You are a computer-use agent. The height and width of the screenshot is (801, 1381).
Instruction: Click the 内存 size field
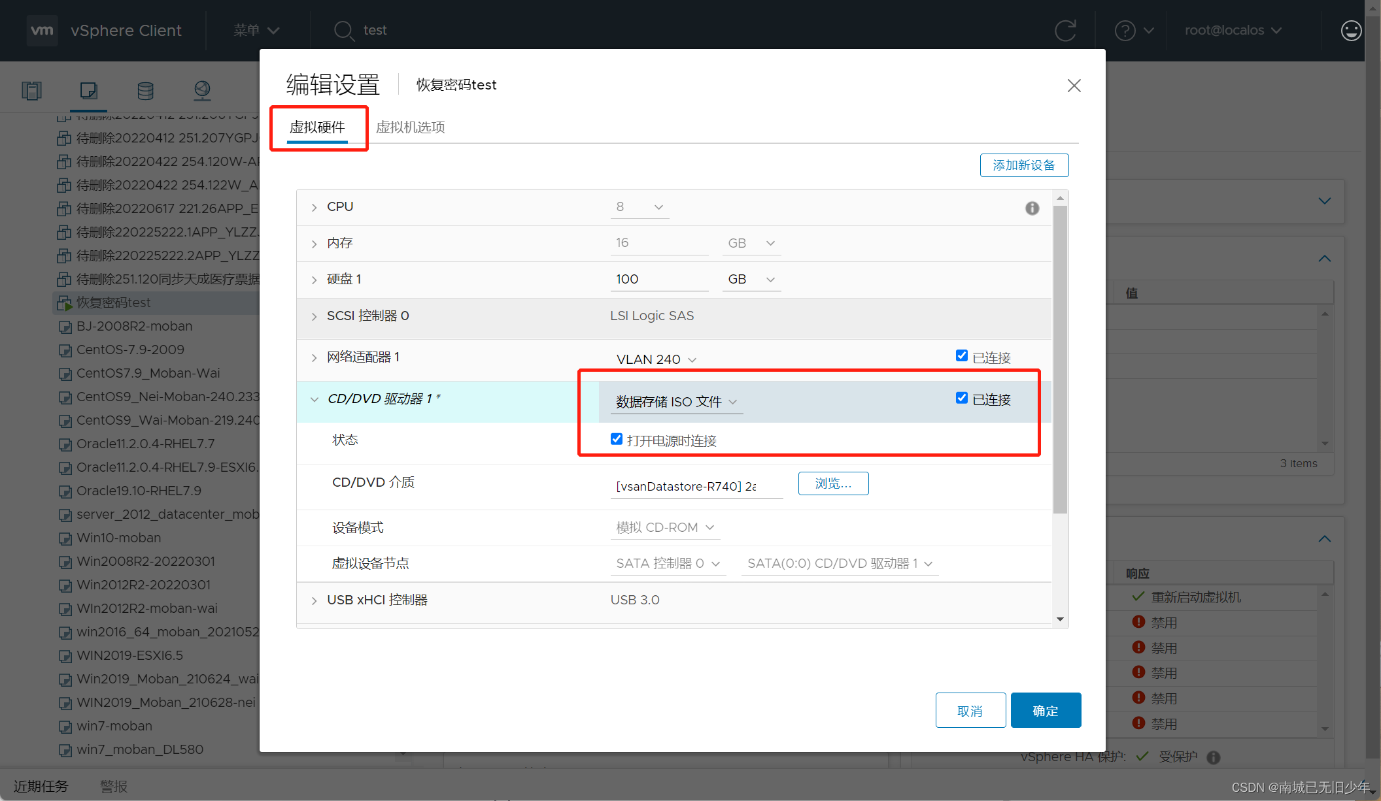pyautogui.click(x=659, y=243)
